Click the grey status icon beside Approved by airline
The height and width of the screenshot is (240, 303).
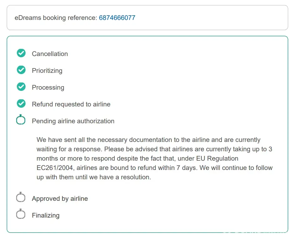point(21,198)
